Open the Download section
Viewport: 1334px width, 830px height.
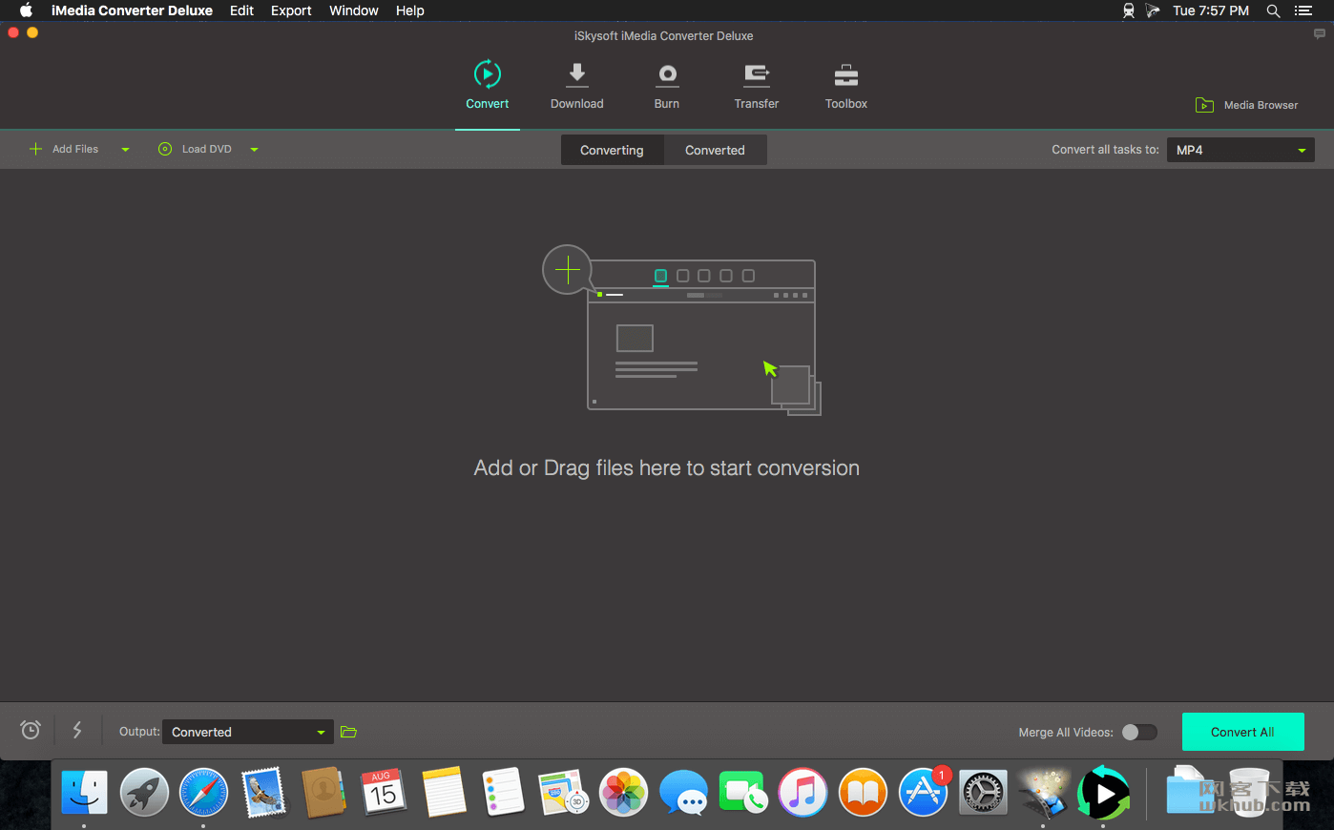click(x=576, y=85)
